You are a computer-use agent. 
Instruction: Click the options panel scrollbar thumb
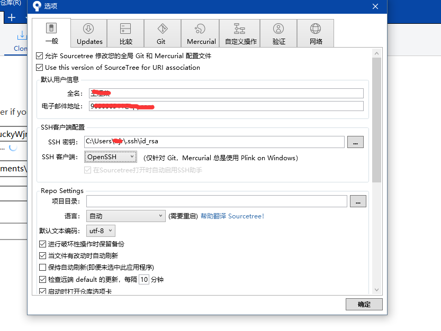376,120
